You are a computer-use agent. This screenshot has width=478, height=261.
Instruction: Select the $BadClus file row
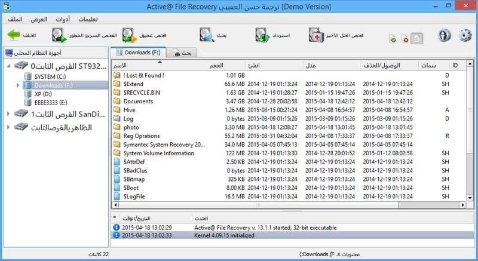(x=289, y=171)
